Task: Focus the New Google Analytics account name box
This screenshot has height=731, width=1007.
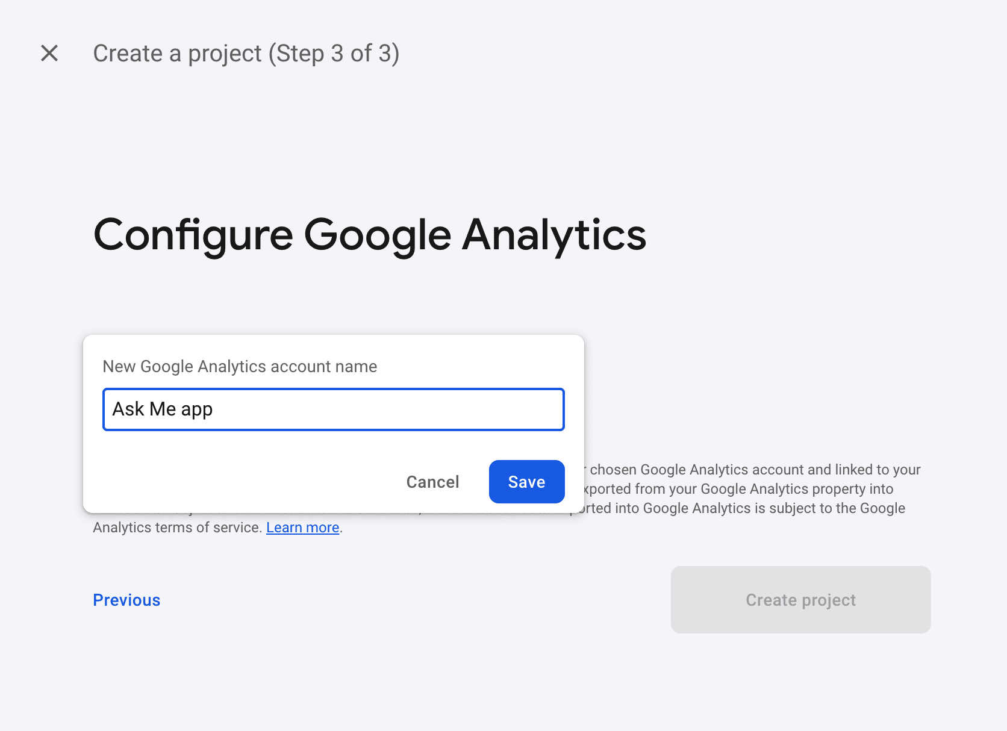Action: (x=333, y=409)
